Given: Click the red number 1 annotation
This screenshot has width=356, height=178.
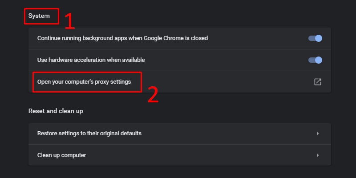Looking at the screenshot, I should pyautogui.click(x=69, y=21).
